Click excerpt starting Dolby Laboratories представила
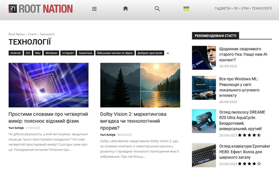 tap(139, 149)
